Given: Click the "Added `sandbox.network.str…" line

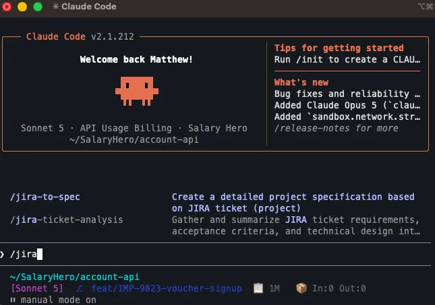Looking at the screenshot, I should pos(347,117).
